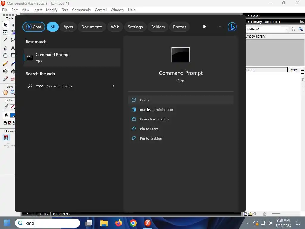Click the fill color paint bucket icon
The image size is (305, 229).
coord(6,115)
